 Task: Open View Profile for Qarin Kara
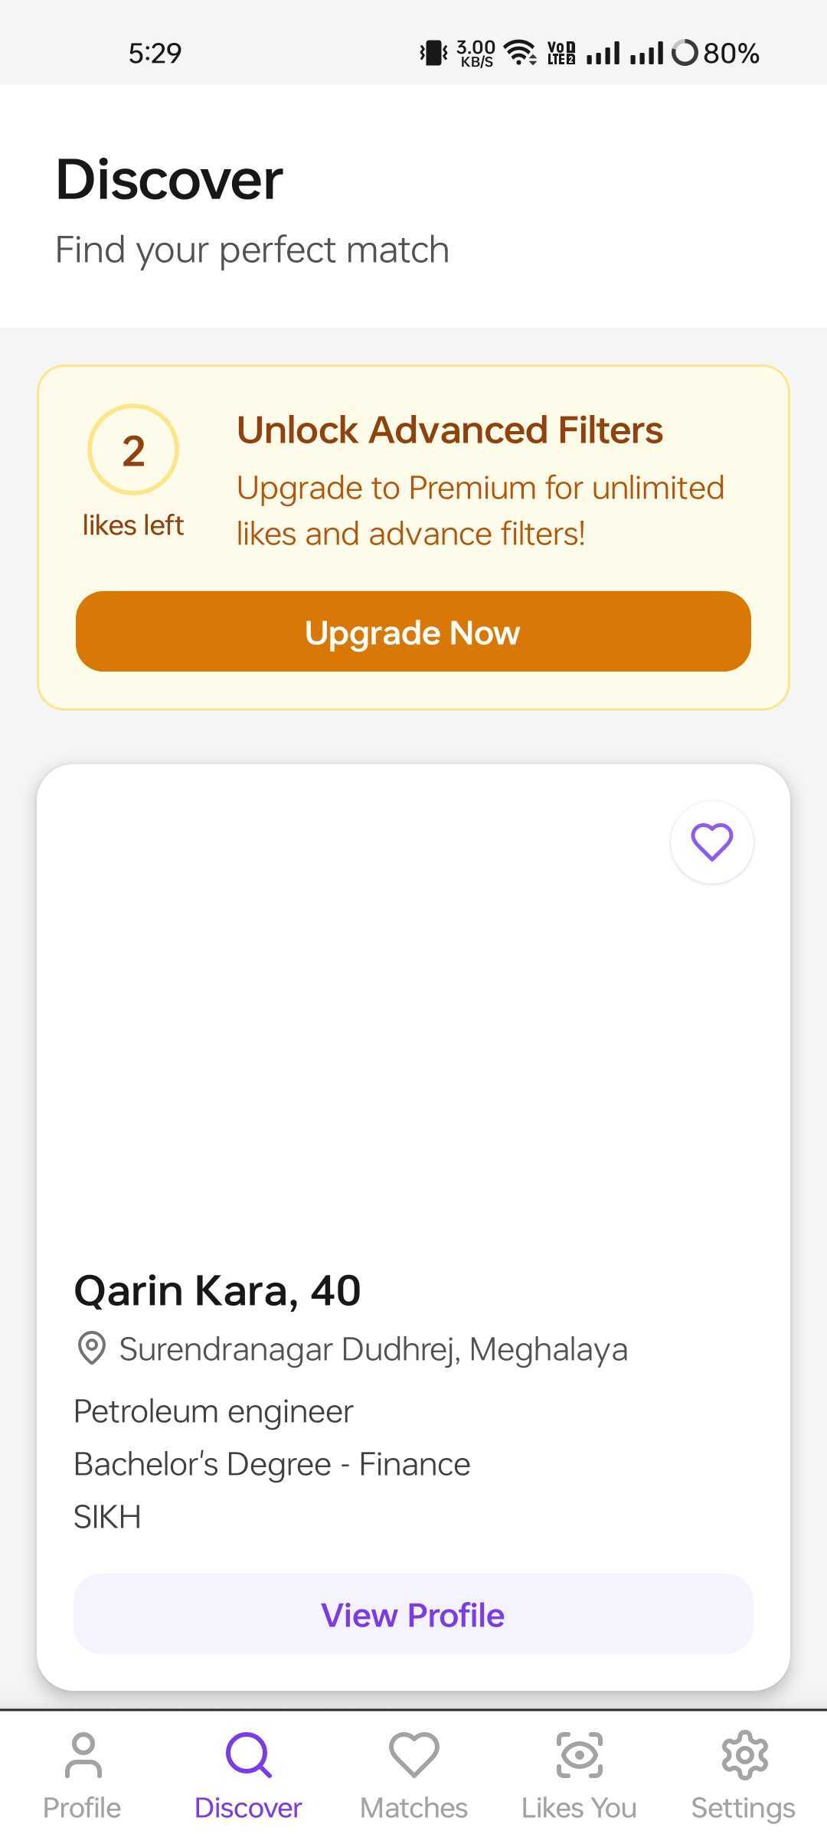[413, 1615]
